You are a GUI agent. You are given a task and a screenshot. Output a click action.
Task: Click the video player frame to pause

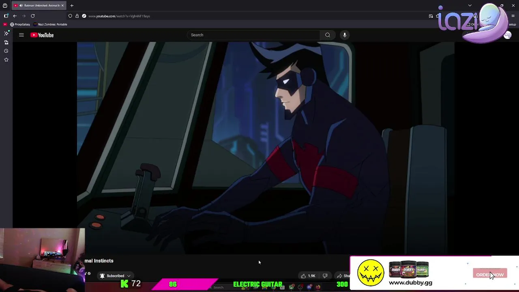coord(266,148)
